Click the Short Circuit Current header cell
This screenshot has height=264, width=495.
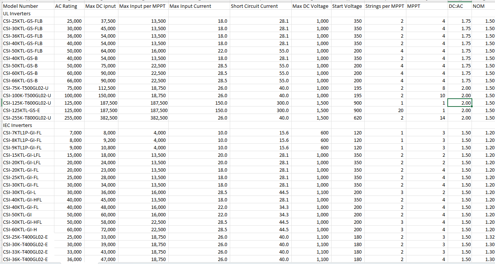tap(254, 6)
